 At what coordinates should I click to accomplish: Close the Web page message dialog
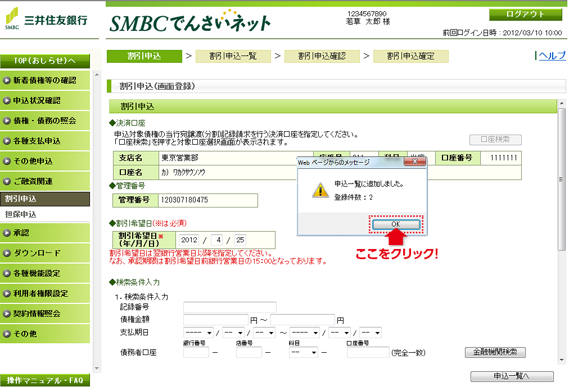[x=415, y=162]
